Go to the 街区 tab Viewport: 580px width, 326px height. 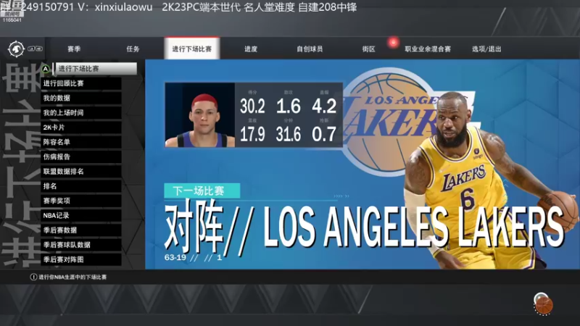[369, 49]
